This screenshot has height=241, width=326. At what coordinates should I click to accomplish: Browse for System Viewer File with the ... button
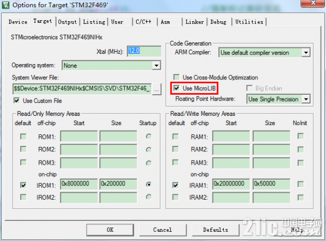[157, 90]
